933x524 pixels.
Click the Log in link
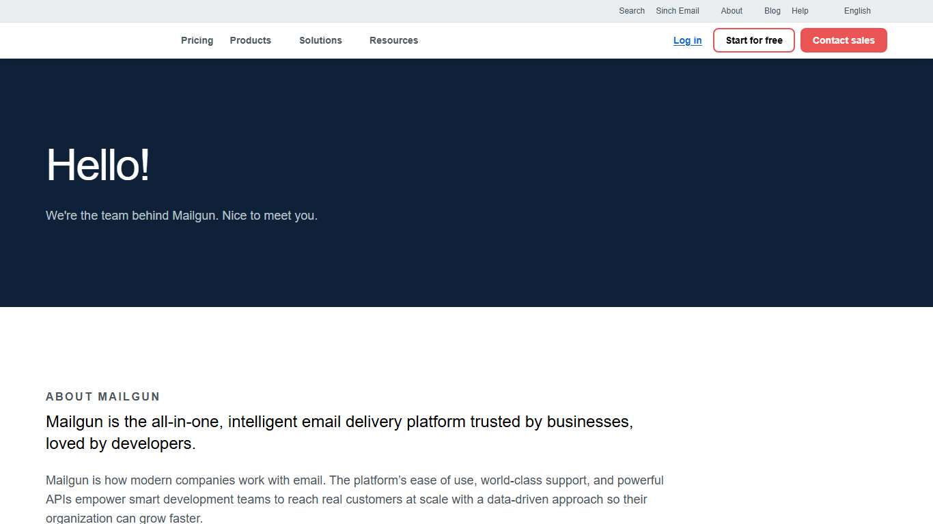tap(687, 40)
